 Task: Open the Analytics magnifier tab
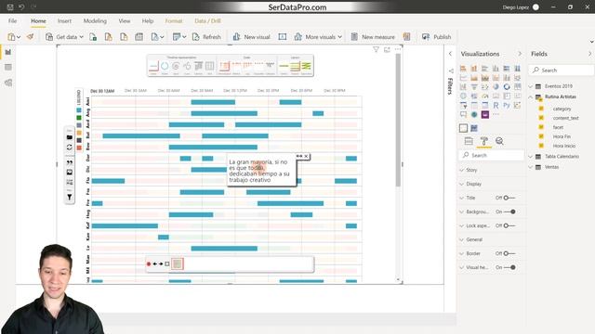point(499,141)
